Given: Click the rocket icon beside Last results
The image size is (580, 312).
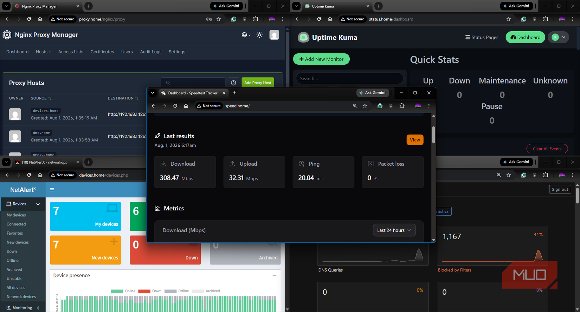Looking at the screenshot, I should (157, 136).
